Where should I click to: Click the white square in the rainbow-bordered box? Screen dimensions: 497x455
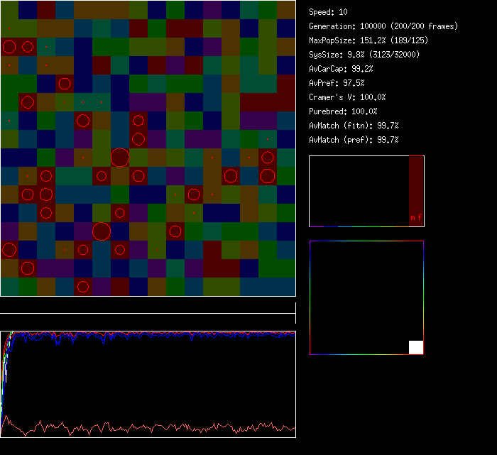click(416, 347)
